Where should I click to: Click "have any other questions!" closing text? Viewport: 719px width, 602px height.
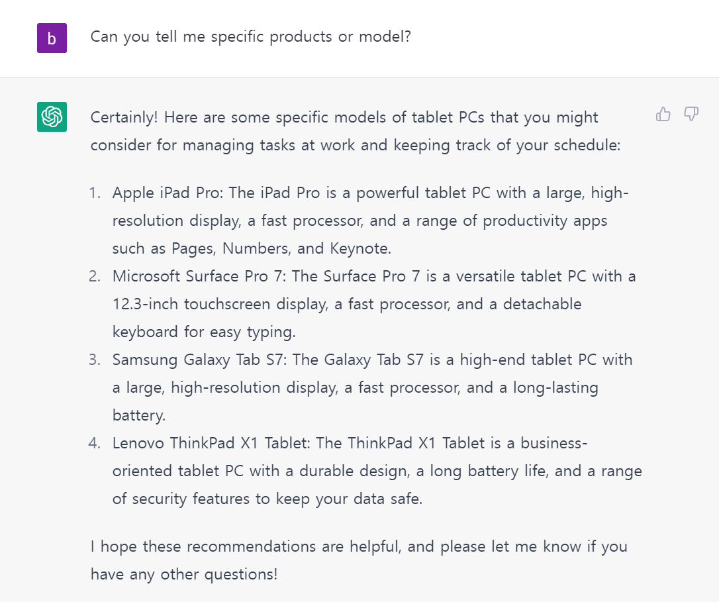coord(184,574)
